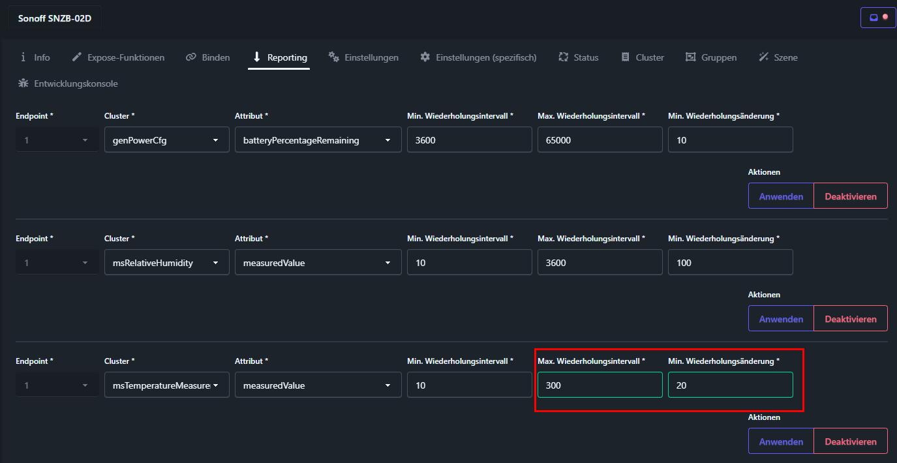The height and width of the screenshot is (463, 897).
Task: Open the msTemperatureMeasurement cluster dropdown
Action: pyautogui.click(x=166, y=385)
